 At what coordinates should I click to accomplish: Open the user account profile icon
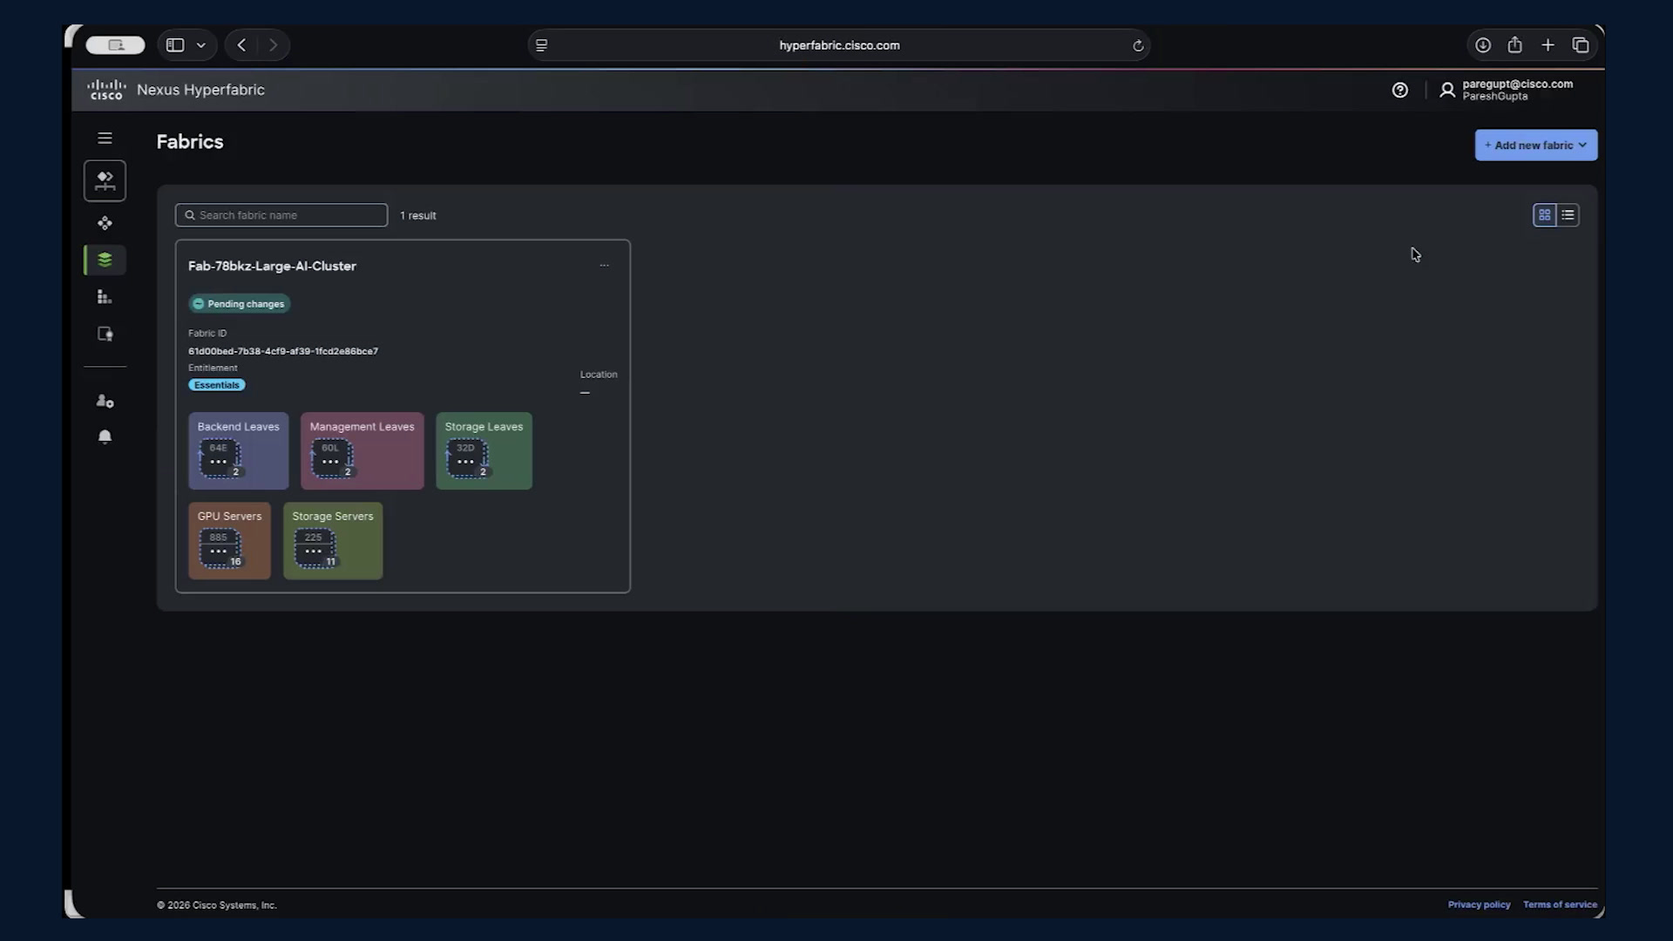coord(1447,90)
